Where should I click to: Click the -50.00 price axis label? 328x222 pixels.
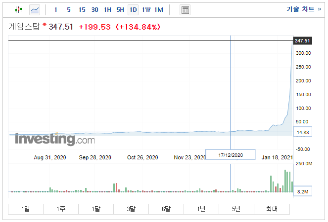[303, 149]
